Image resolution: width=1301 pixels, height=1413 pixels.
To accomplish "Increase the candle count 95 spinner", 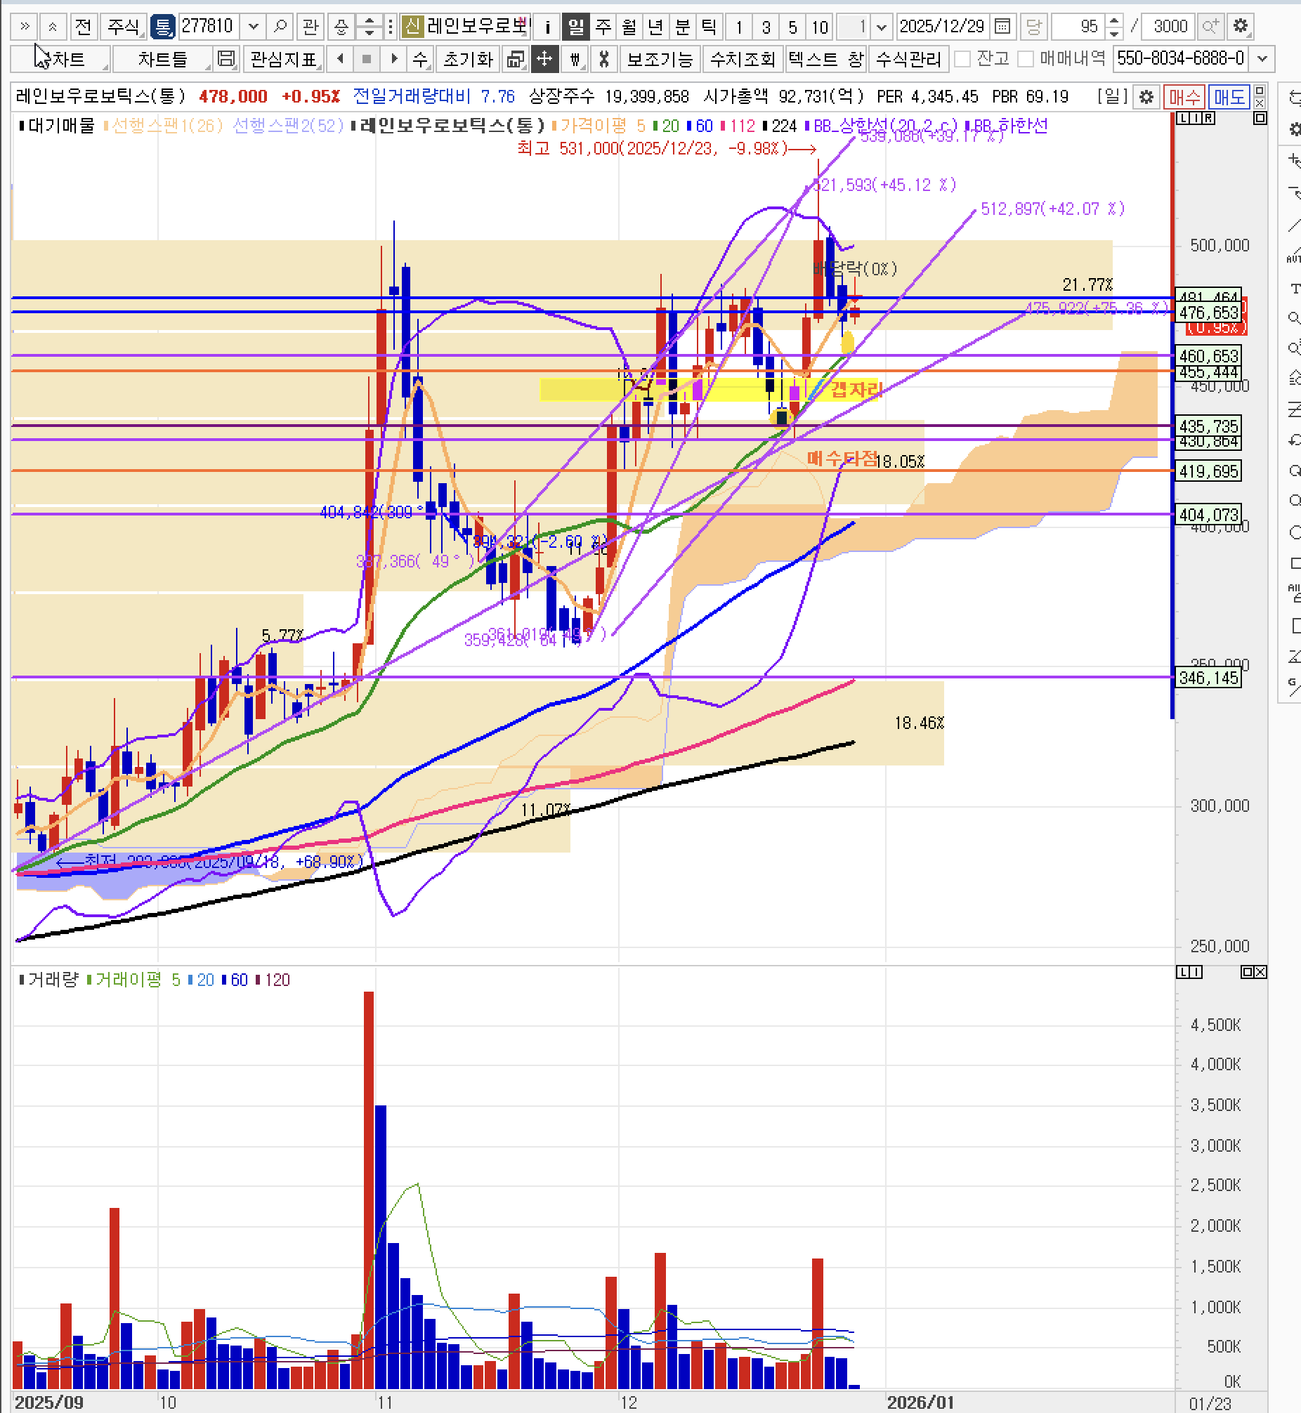I will [x=1113, y=21].
